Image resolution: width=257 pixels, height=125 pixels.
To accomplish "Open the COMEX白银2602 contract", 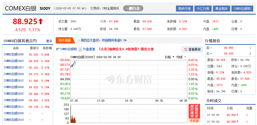I will (14, 94).
